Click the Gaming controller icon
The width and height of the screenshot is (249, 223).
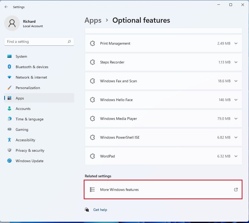9,129
